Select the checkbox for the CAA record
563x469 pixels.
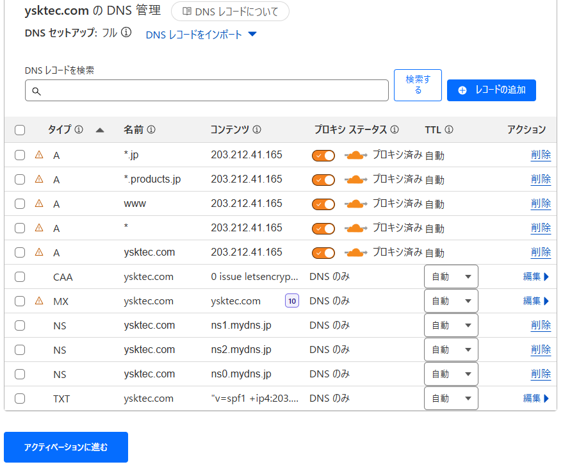coord(20,277)
